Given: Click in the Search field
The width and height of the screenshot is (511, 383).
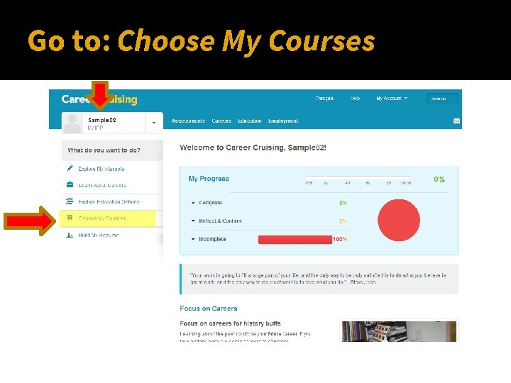Looking at the screenshot, I should pos(442,99).
